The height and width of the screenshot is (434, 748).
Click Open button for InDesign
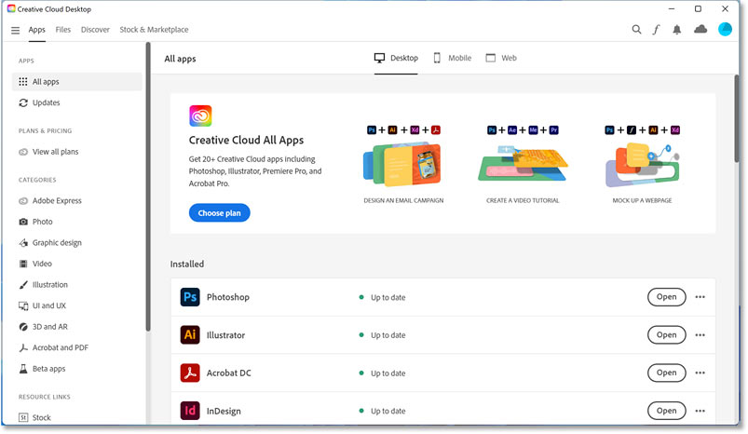click(x=666, y=411)
